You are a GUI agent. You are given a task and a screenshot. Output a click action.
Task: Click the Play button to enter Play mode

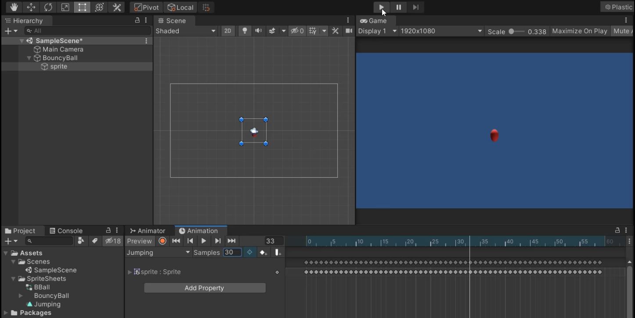(382, 7)
